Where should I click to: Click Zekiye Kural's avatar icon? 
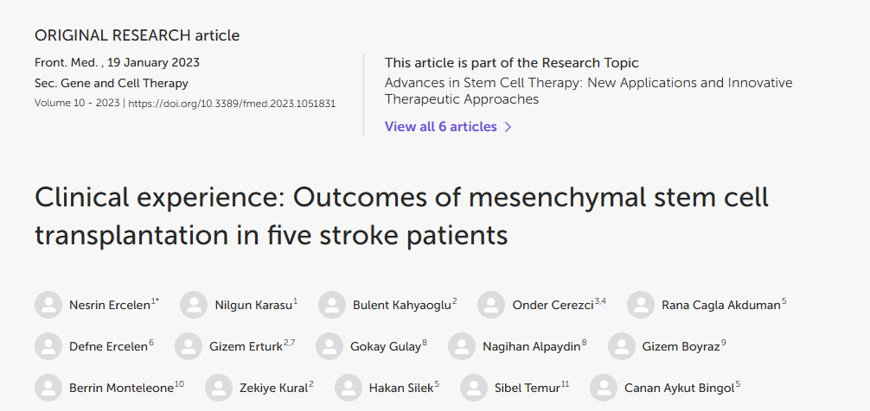(219, 388)
